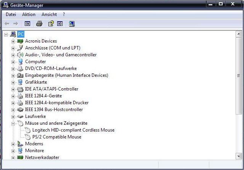Select PS/2 Compatible Mouse entry
The height and width of the screenshot is (170, 244).
pyautogui.click(x=57, y=137)
